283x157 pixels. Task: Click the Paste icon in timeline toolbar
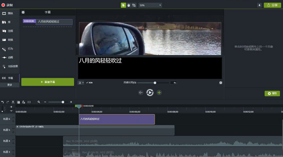click(23, 102)
